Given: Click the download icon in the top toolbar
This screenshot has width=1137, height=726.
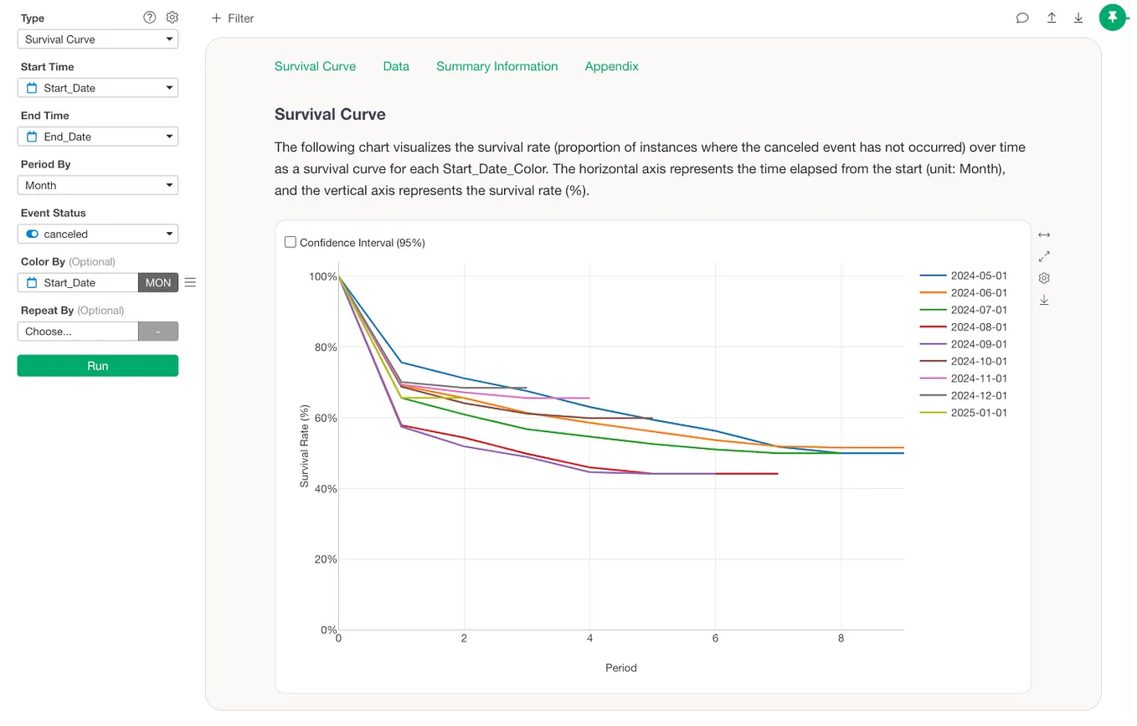Looking at the screenshot, I should click(1078, 17).
